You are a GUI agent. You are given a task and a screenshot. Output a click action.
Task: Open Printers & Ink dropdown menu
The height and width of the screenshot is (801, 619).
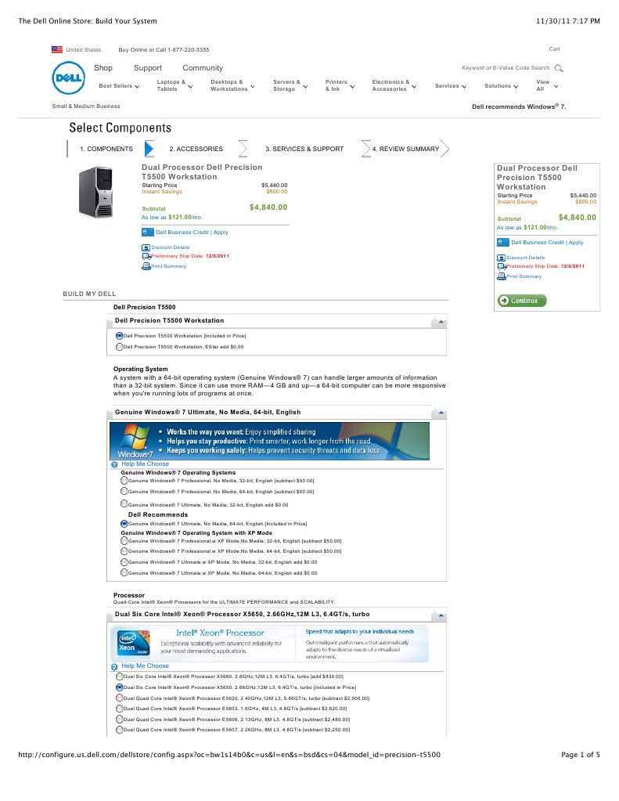pos(340,85)
